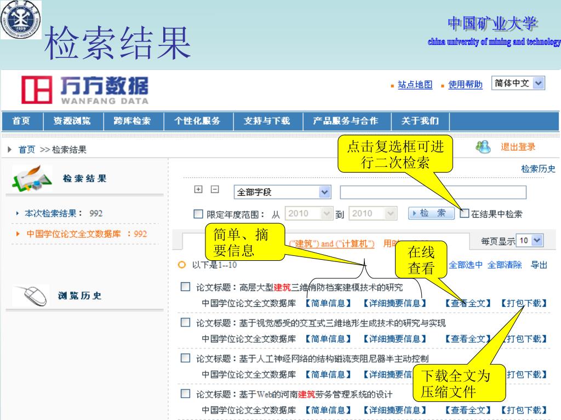Select checkbox for 高层大型建筑三维消防档案 paper

(x=185, y=287)
